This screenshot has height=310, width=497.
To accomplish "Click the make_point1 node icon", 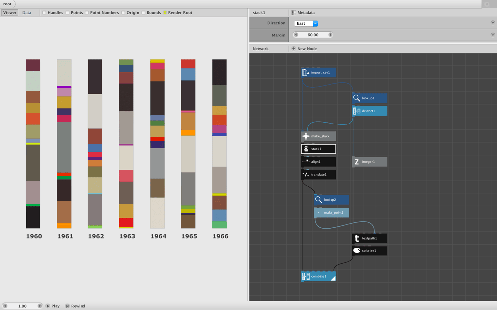I will (x=318, y=213).
